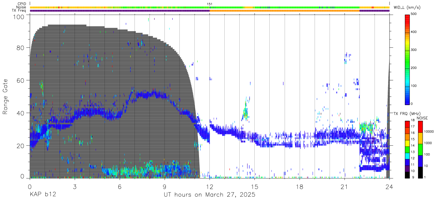
Task: Click the NOISE legend title
Action: [x=422, y=118]
